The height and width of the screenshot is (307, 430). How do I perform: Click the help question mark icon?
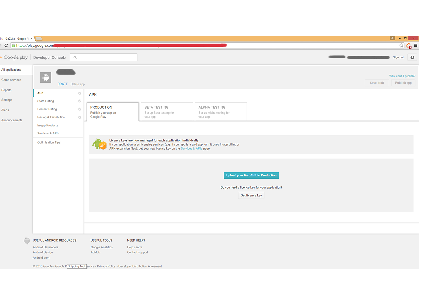pos(412,57)
